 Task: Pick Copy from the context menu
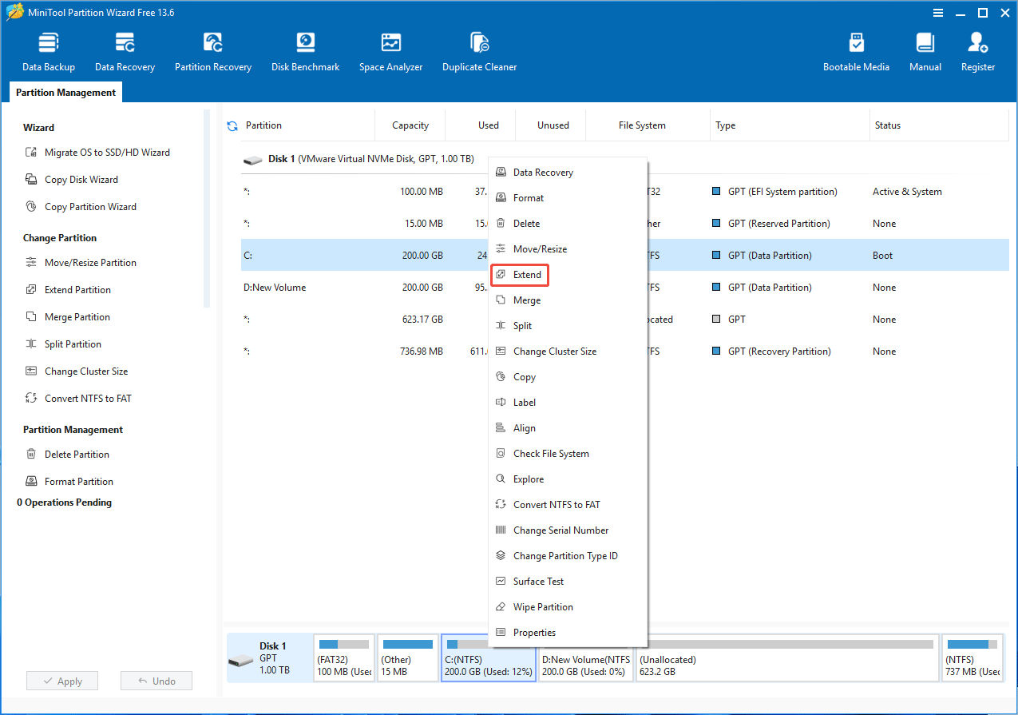pos(568,377)
